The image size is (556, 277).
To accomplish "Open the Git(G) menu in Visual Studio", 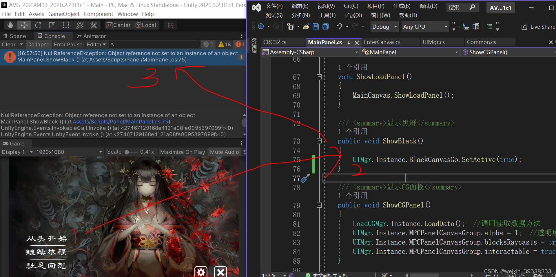I will coord(351,6).
